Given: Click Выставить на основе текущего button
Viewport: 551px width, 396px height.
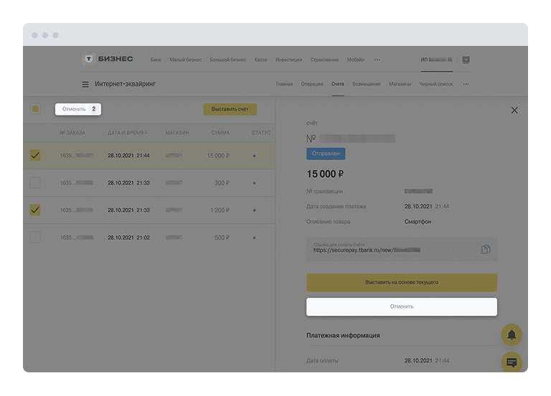Looking at the screenshot, I should tap(402, 283).
